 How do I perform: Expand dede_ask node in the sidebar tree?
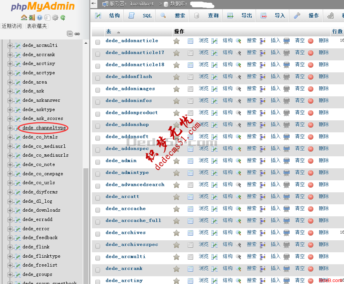(10, 91)
